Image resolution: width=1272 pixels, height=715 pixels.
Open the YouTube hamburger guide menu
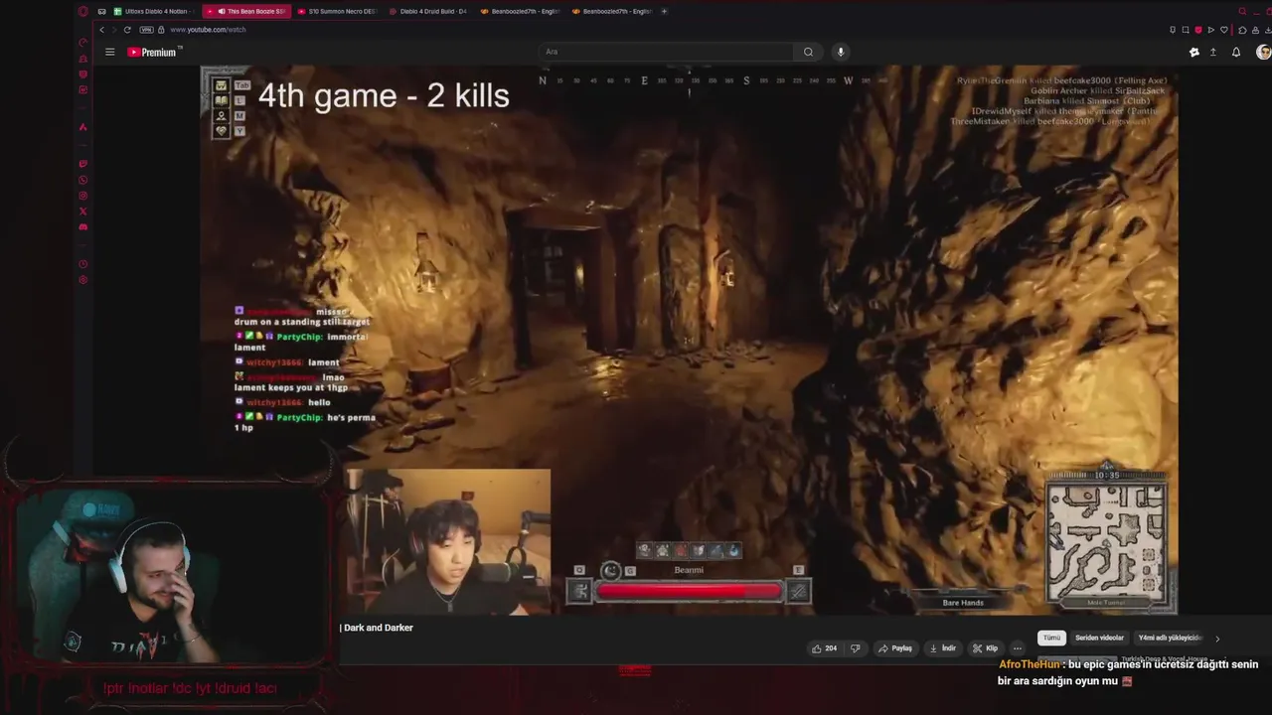pos(110,52)
